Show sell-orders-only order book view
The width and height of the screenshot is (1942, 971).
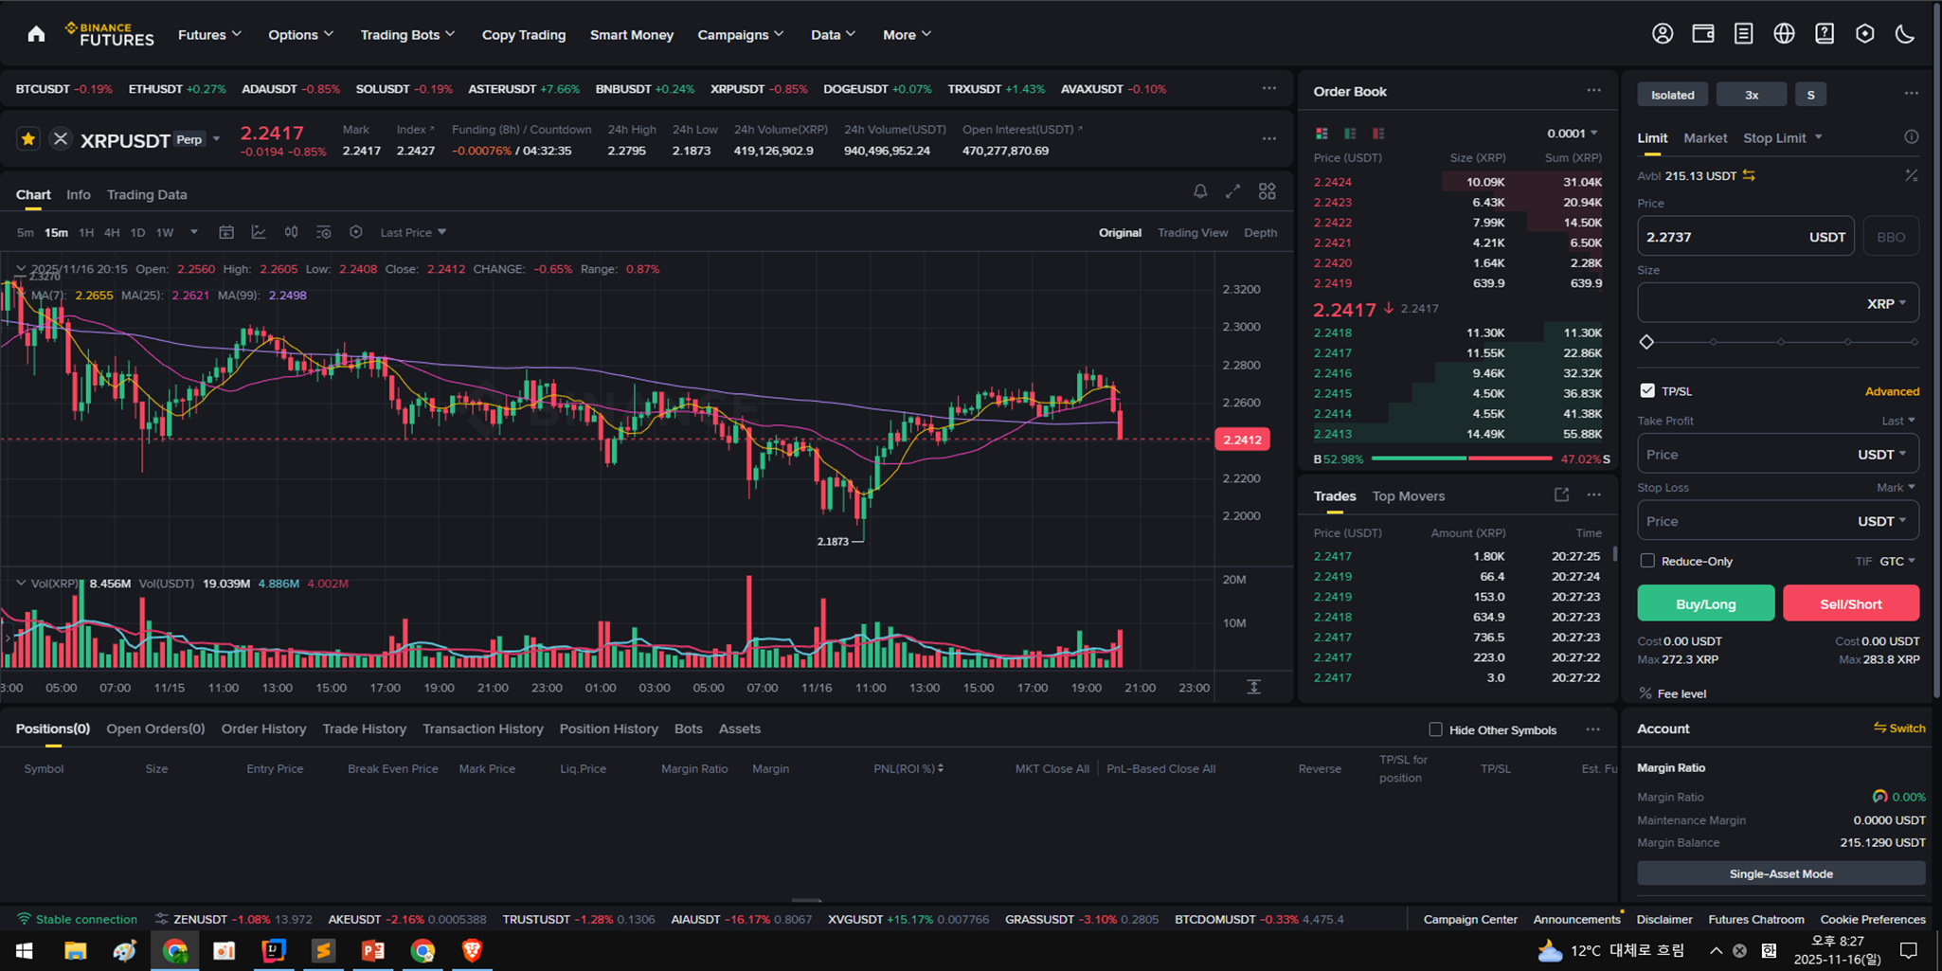[x=1378, y=134]
